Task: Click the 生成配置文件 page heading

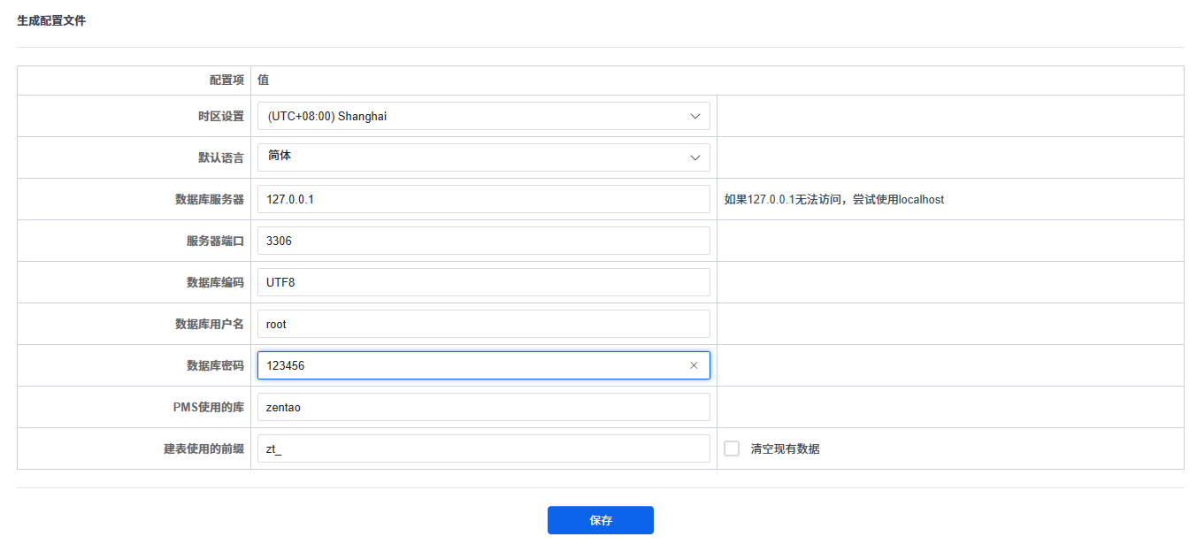Action: pyautogui.click(x=51, y=20)
